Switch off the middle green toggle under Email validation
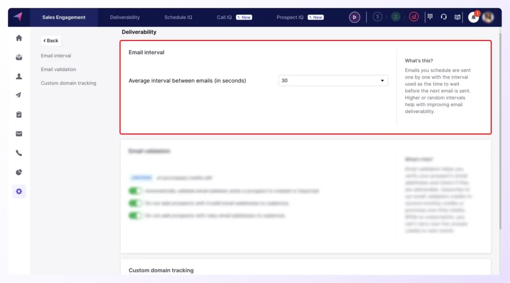Viewport: 510px width, 283px height. [135, 203]
